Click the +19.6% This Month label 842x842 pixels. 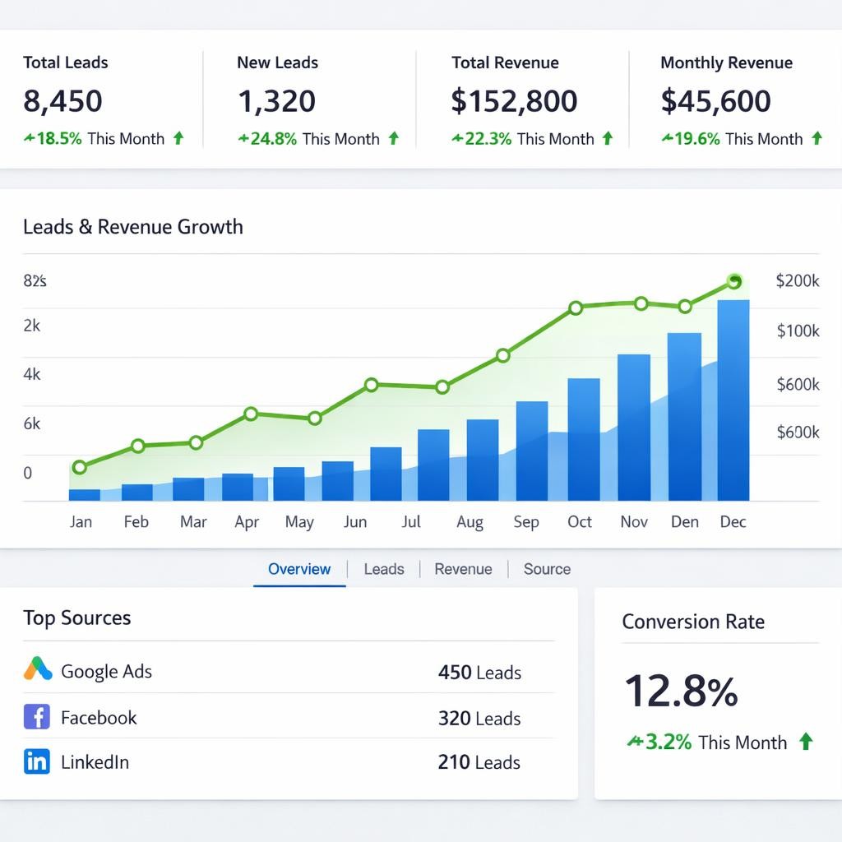[732, 138]
